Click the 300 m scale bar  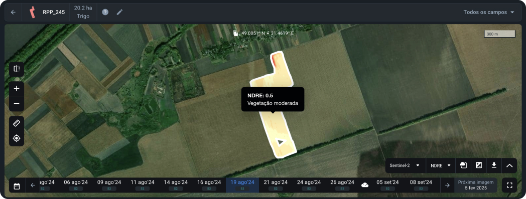(499, 34)
